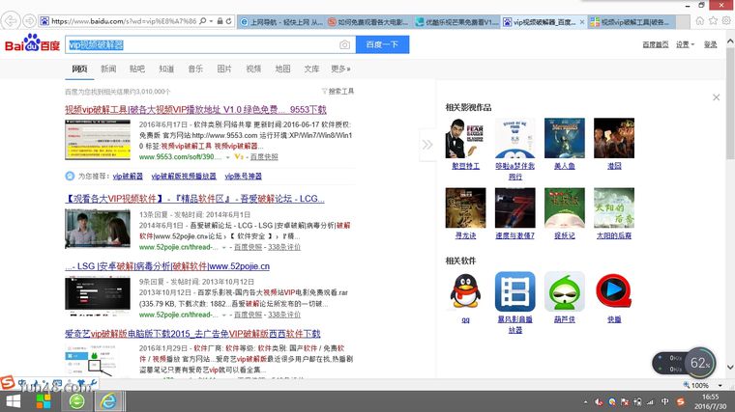Open the LSG 安卓破解 52pojie result link
735x412 pixels.
point(167,266)
